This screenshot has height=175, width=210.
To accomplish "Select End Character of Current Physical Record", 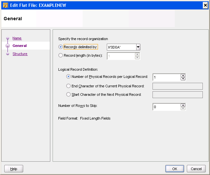I will (68, 86).
